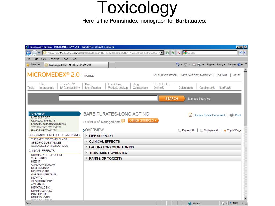Expand the TREATMENT OVERVIEW accordion section
This screenshot has width=275, height=206.
coord(162,153)
